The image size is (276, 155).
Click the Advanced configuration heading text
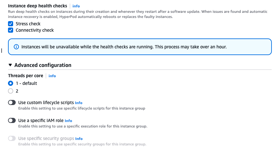coord(43,65)
